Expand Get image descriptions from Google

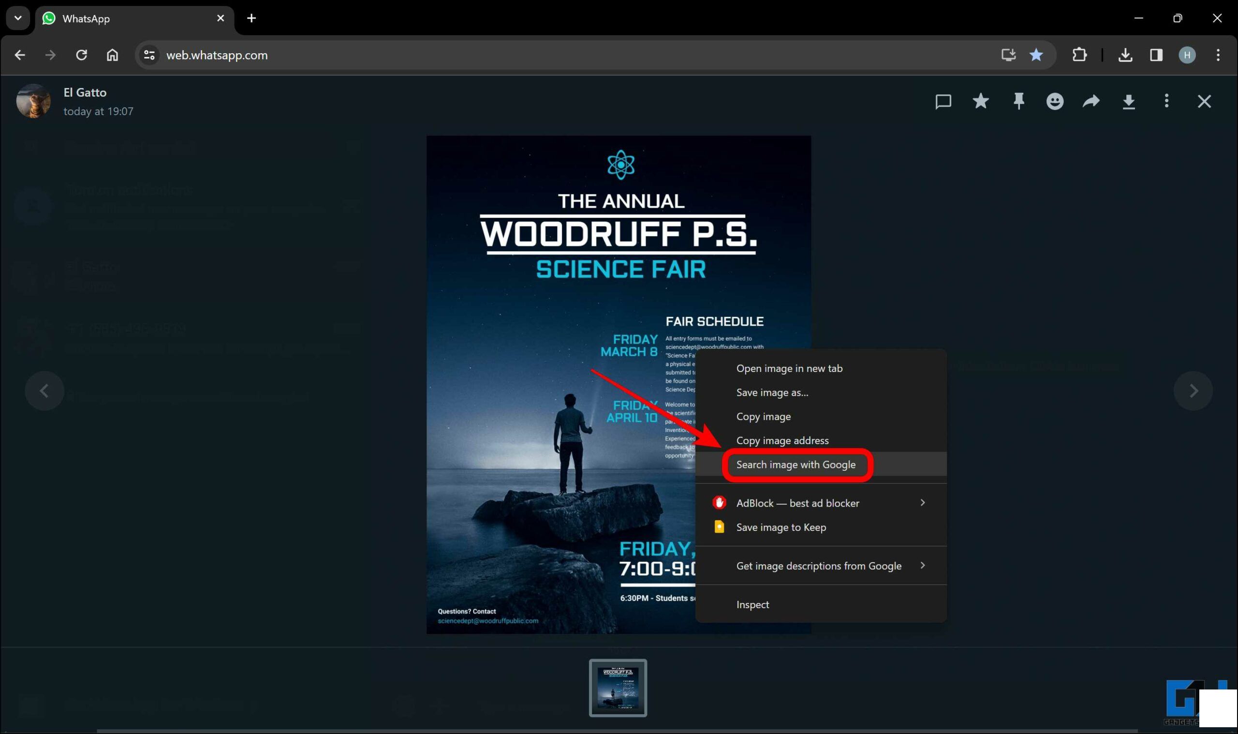click(x=923, y=565)
